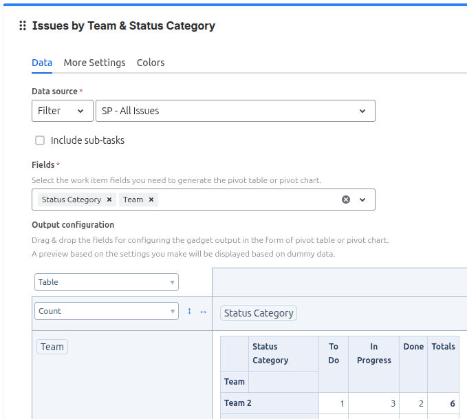
Task: Clear all selected fields icon
Action: point(346,200)
